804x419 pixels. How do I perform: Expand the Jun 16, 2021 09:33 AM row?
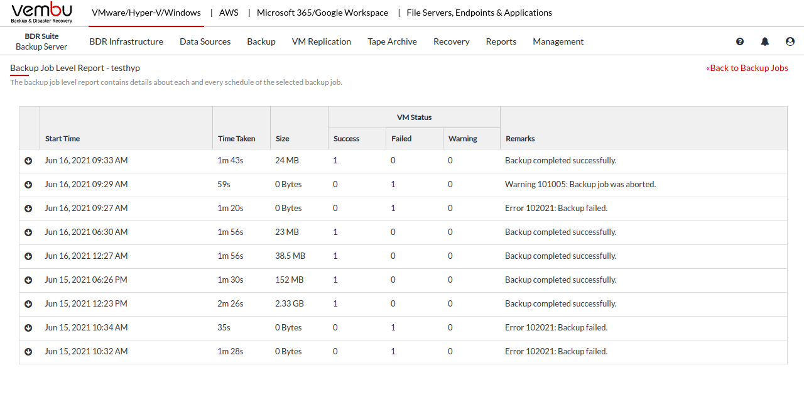coord(28,161)
